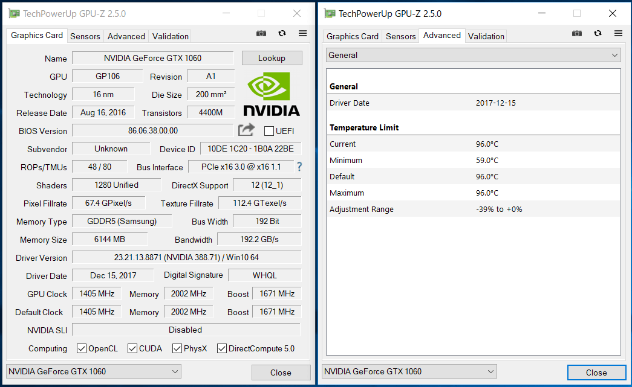Click the Temperature Limit section header
632x387 pixels.
(364, 127)
